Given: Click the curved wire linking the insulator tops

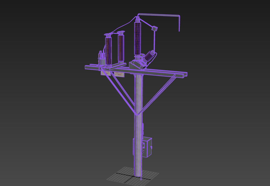Looking at the screenshot, I should tap(123, 27).
